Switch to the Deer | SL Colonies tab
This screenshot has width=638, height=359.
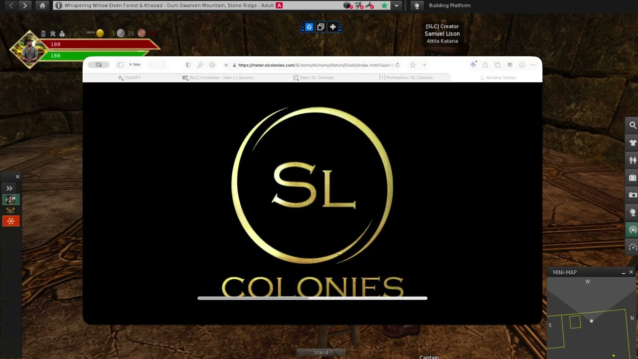click(313, 78)
